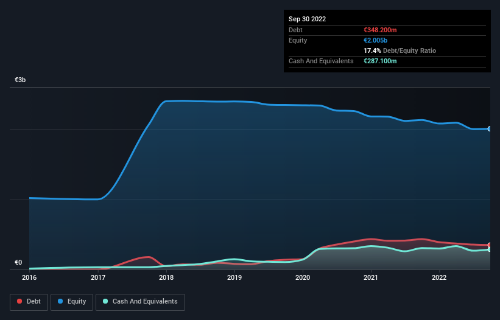This screenshot has width=500, height=320.
Task: Click the 2019 x-axis label
Action: point(234,277)
